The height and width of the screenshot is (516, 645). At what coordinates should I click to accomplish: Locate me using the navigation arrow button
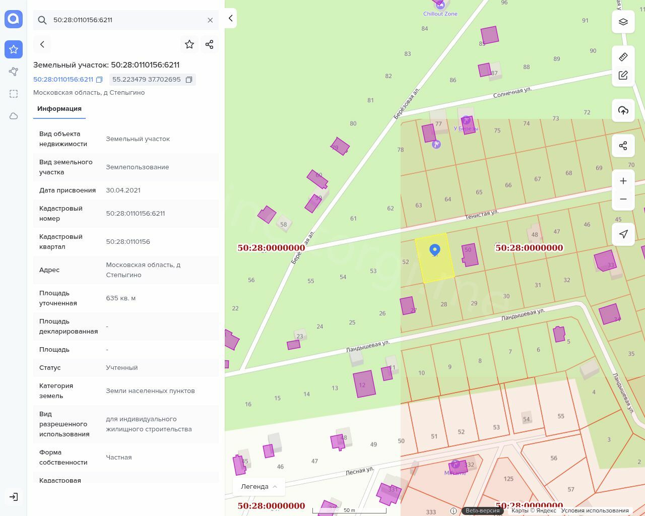623,234
